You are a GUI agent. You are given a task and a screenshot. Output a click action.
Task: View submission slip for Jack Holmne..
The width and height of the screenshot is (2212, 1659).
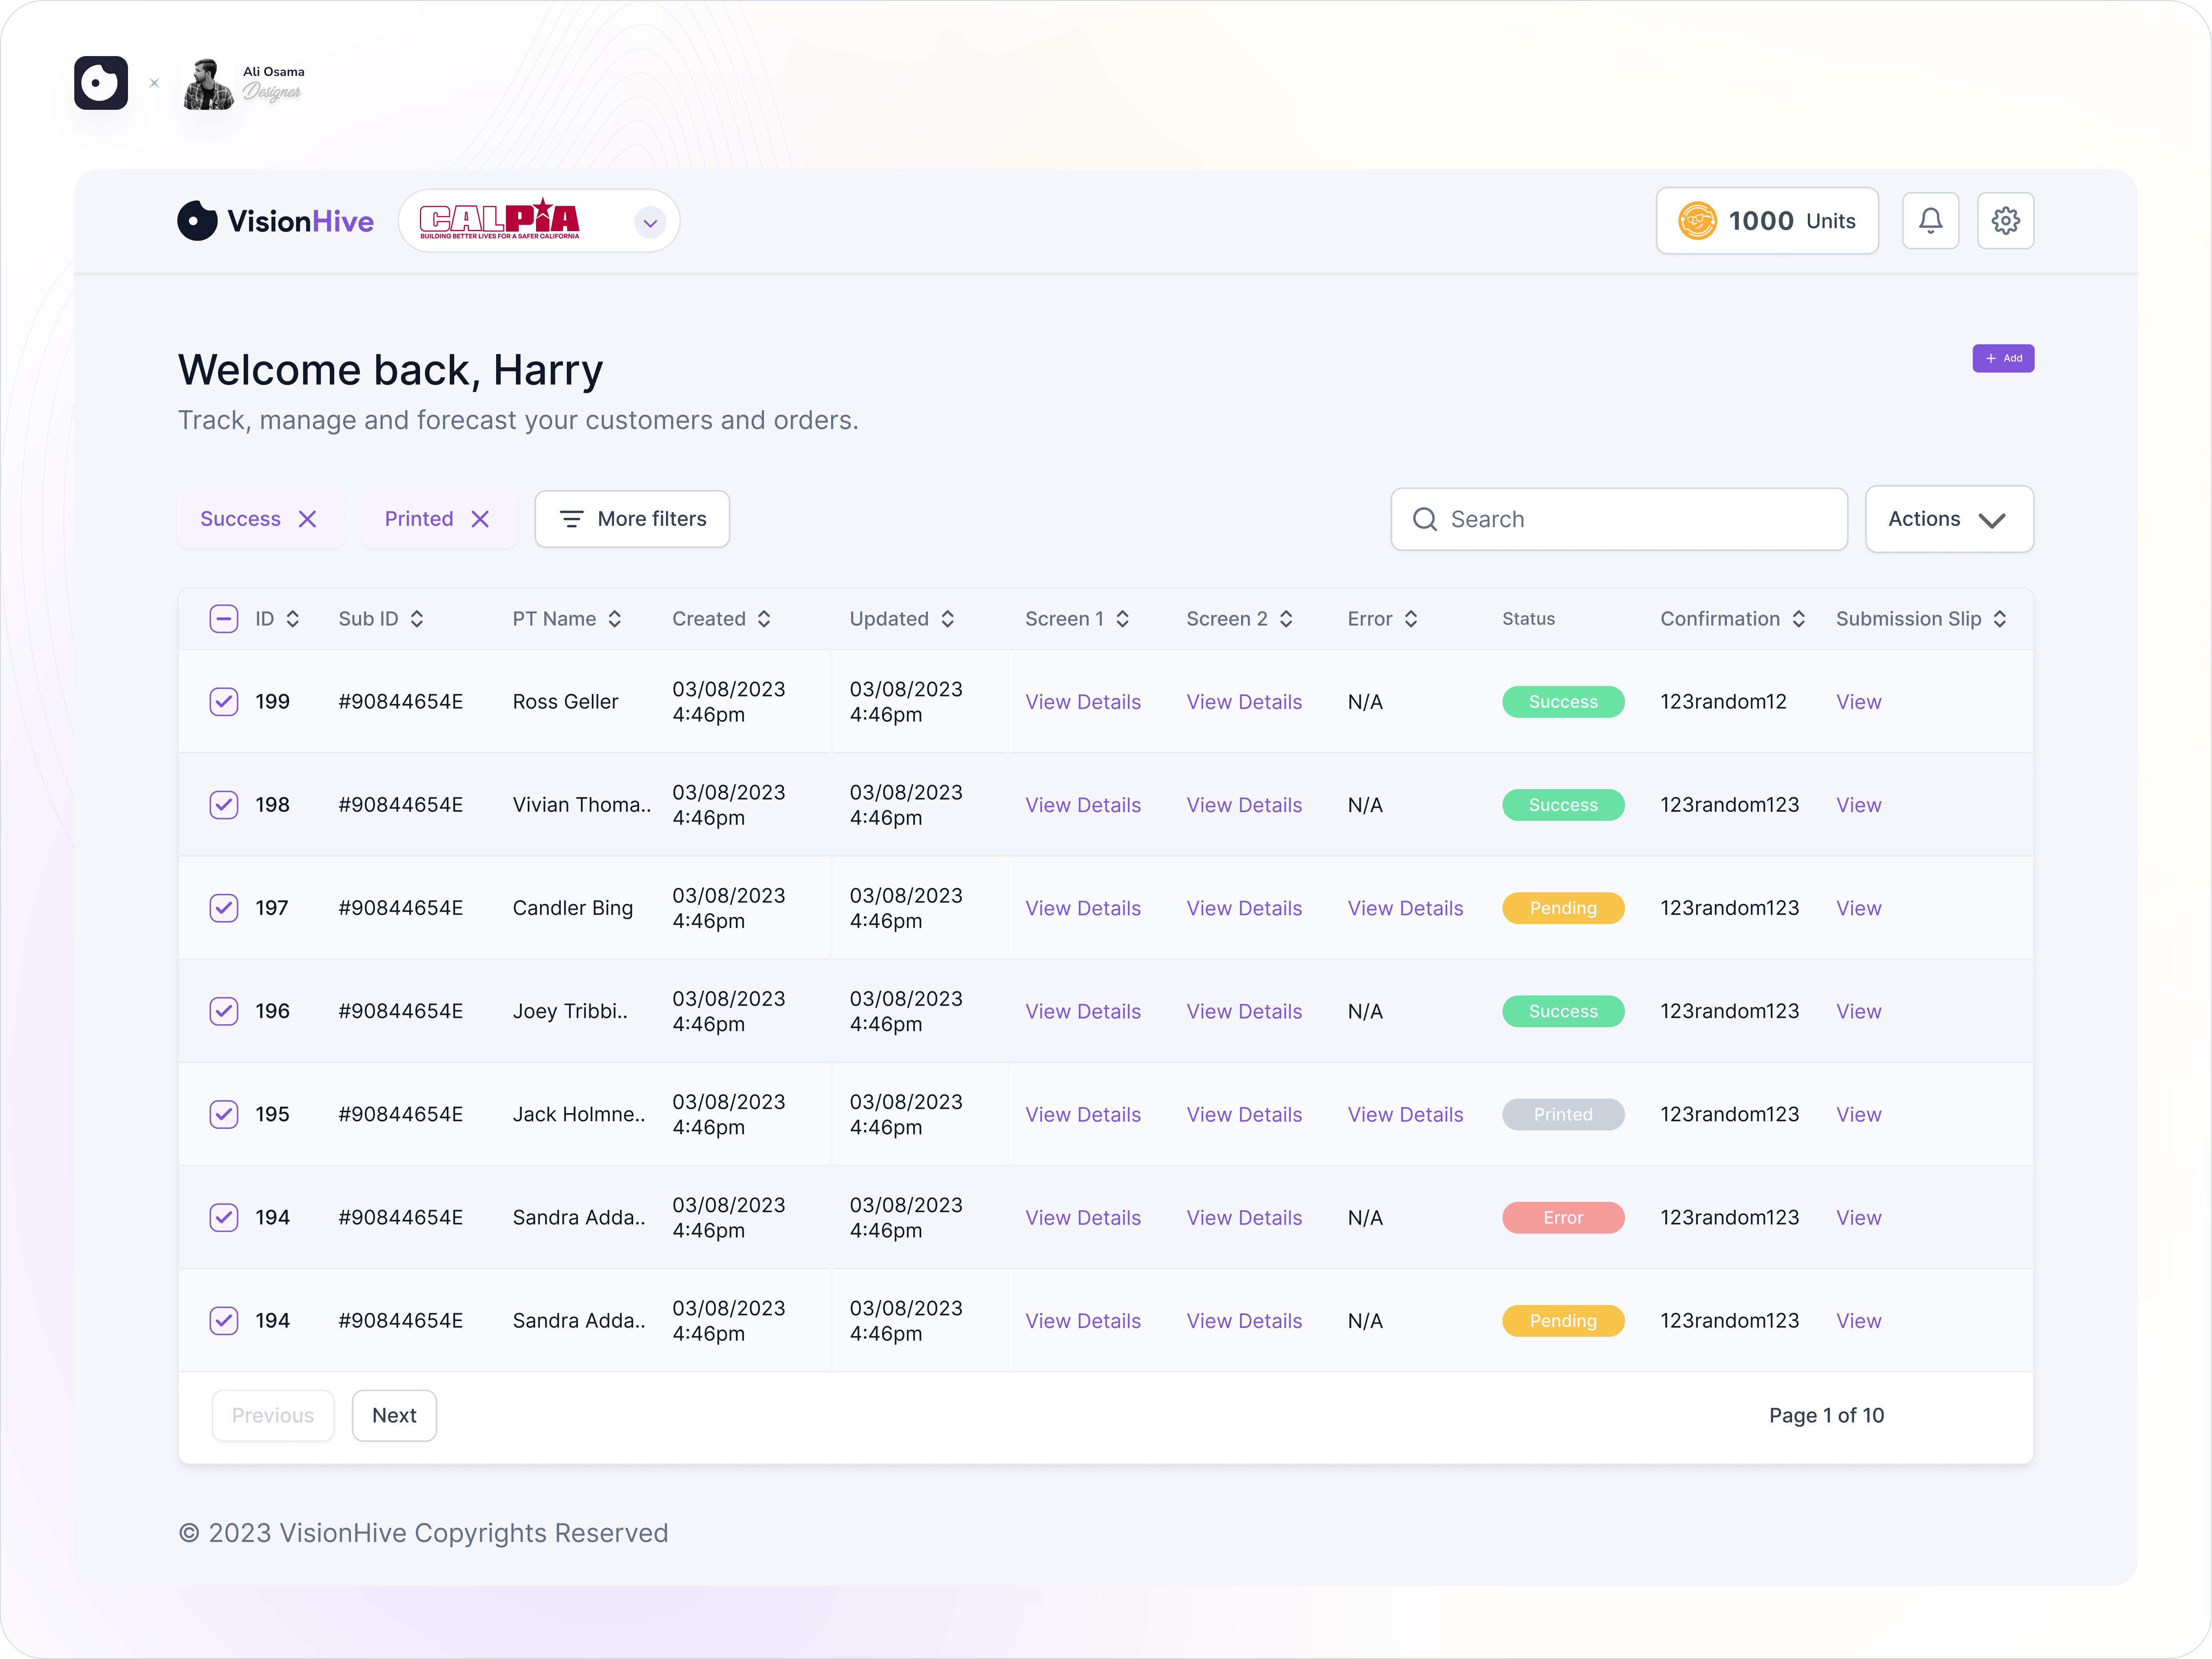(x=1858, y=1114)
